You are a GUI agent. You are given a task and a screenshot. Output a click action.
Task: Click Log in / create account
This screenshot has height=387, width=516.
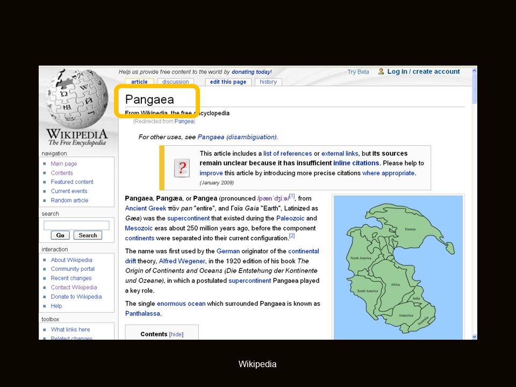[424, 71]
